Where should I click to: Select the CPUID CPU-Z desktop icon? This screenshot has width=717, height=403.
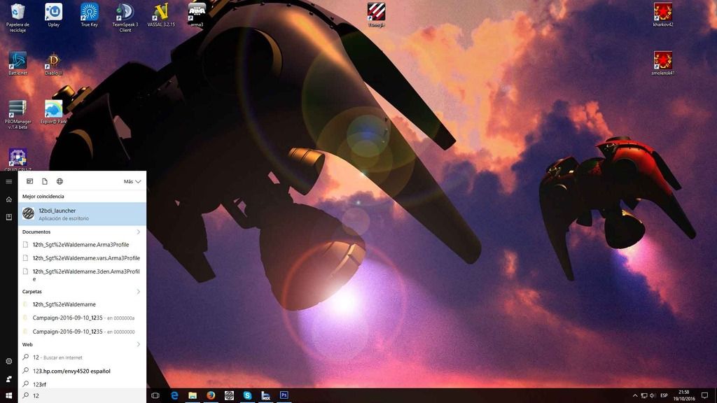(x=18, y=160)
